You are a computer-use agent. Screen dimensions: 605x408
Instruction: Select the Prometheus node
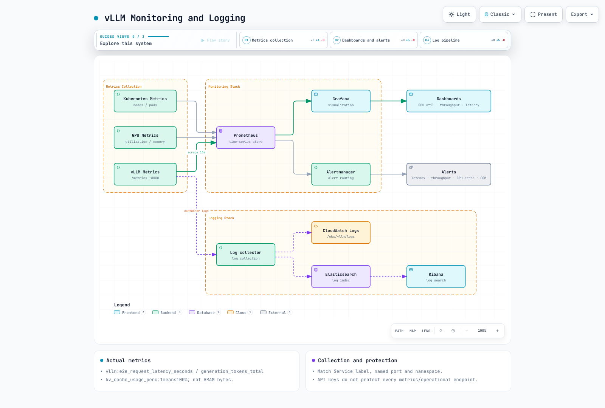(246, 138)
